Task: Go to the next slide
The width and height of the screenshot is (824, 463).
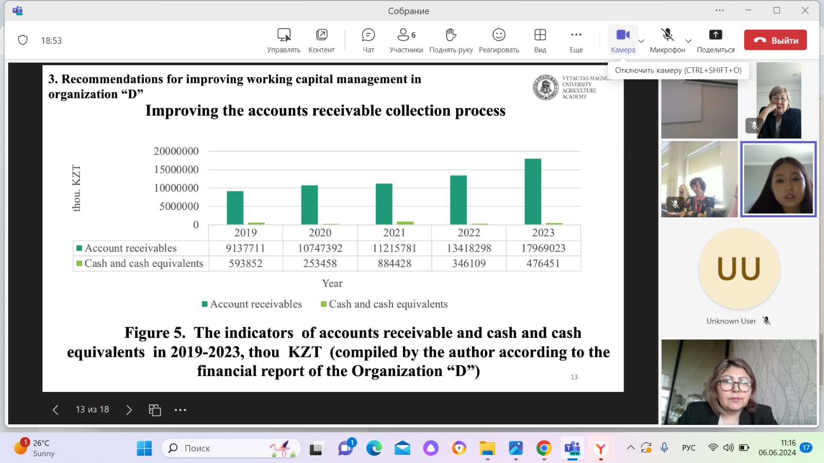Action: click(129, 410)
